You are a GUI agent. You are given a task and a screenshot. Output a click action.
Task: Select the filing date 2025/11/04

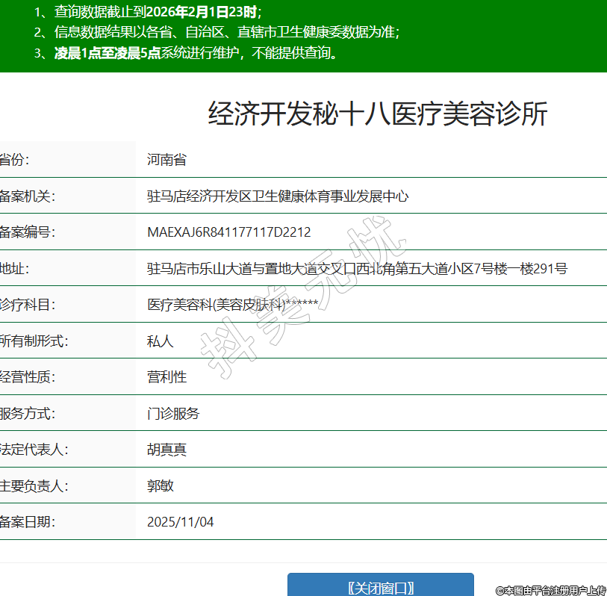pos(180,522)
